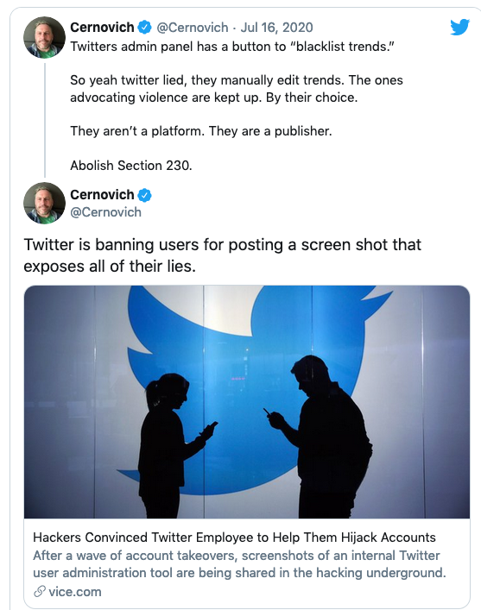Image resolution: width=481 pixels, height=610 pixels.
Task: Click the link chain icon beside vice.com
Action: point(40,591)
